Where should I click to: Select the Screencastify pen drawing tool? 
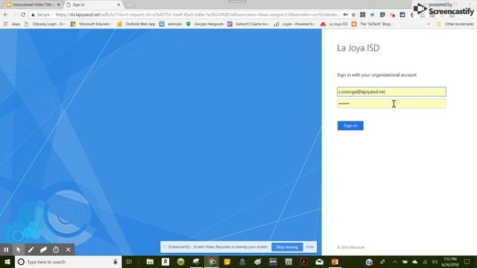coord(31,250)
